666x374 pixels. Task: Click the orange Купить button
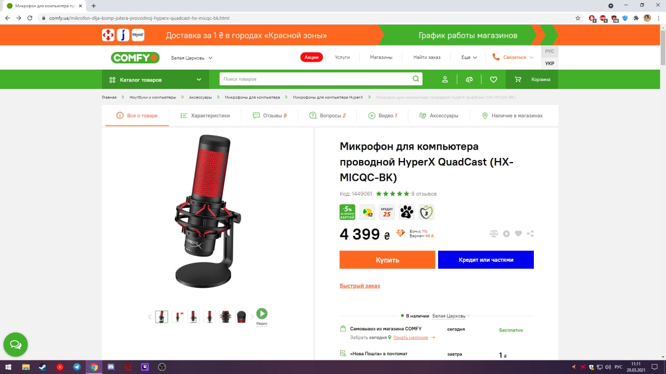(x=387, y=260)
